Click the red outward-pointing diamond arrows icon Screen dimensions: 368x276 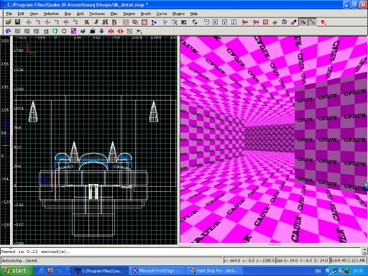(x=120, y=31)
